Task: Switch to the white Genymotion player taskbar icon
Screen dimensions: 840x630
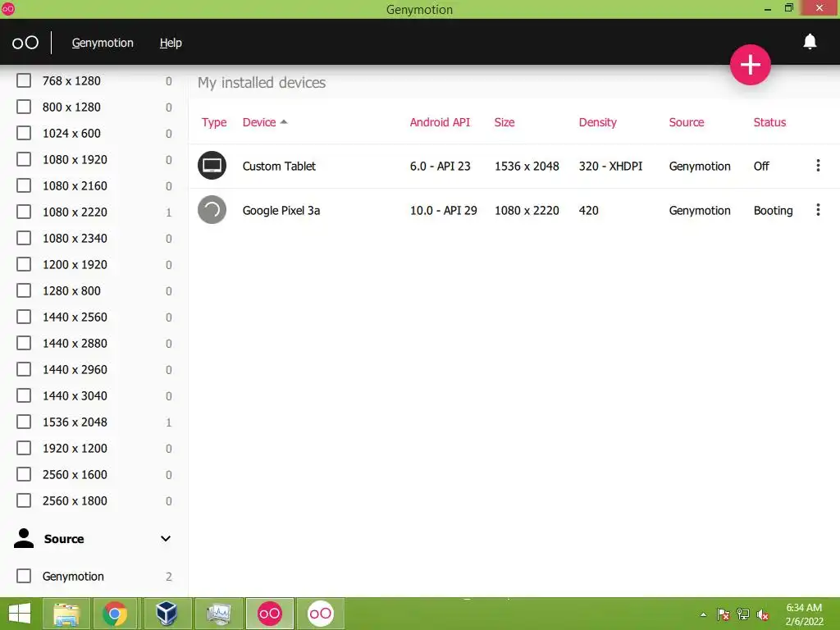Action: [x=321, y=614]
